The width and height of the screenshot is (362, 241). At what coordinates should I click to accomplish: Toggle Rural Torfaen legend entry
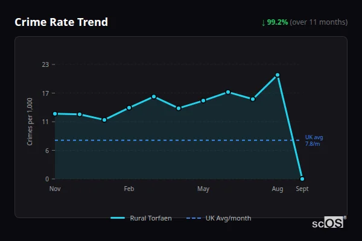click(x=141, y=218)
